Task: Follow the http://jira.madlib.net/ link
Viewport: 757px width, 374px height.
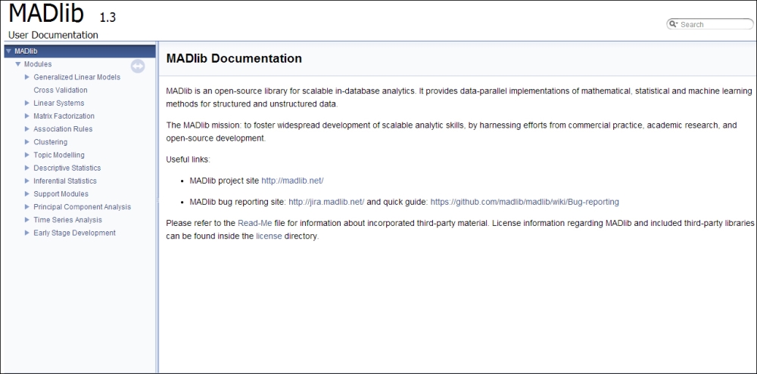Action: (326, 202)
